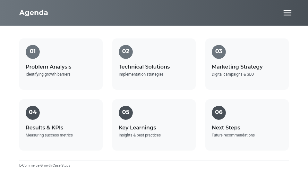Select the Problem Analysis heading
Screen dimensions: 308x173
pos(48,67)
